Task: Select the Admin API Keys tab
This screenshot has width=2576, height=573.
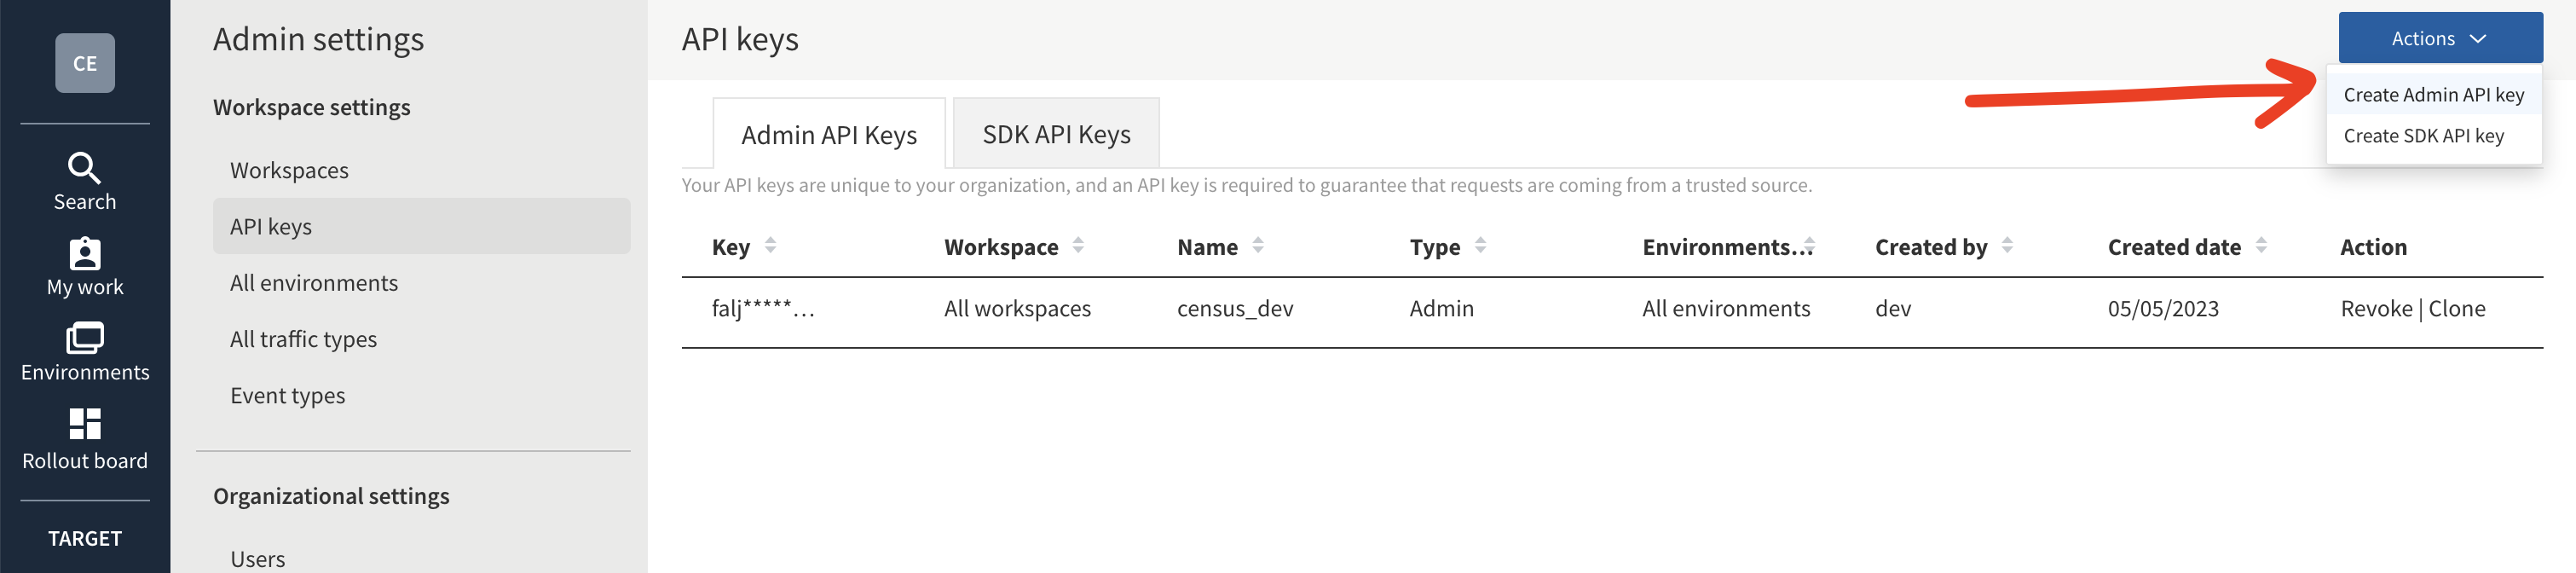Action: pos(828,135)
